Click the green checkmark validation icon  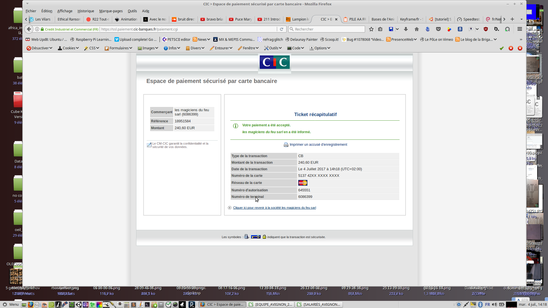[501, 48]
